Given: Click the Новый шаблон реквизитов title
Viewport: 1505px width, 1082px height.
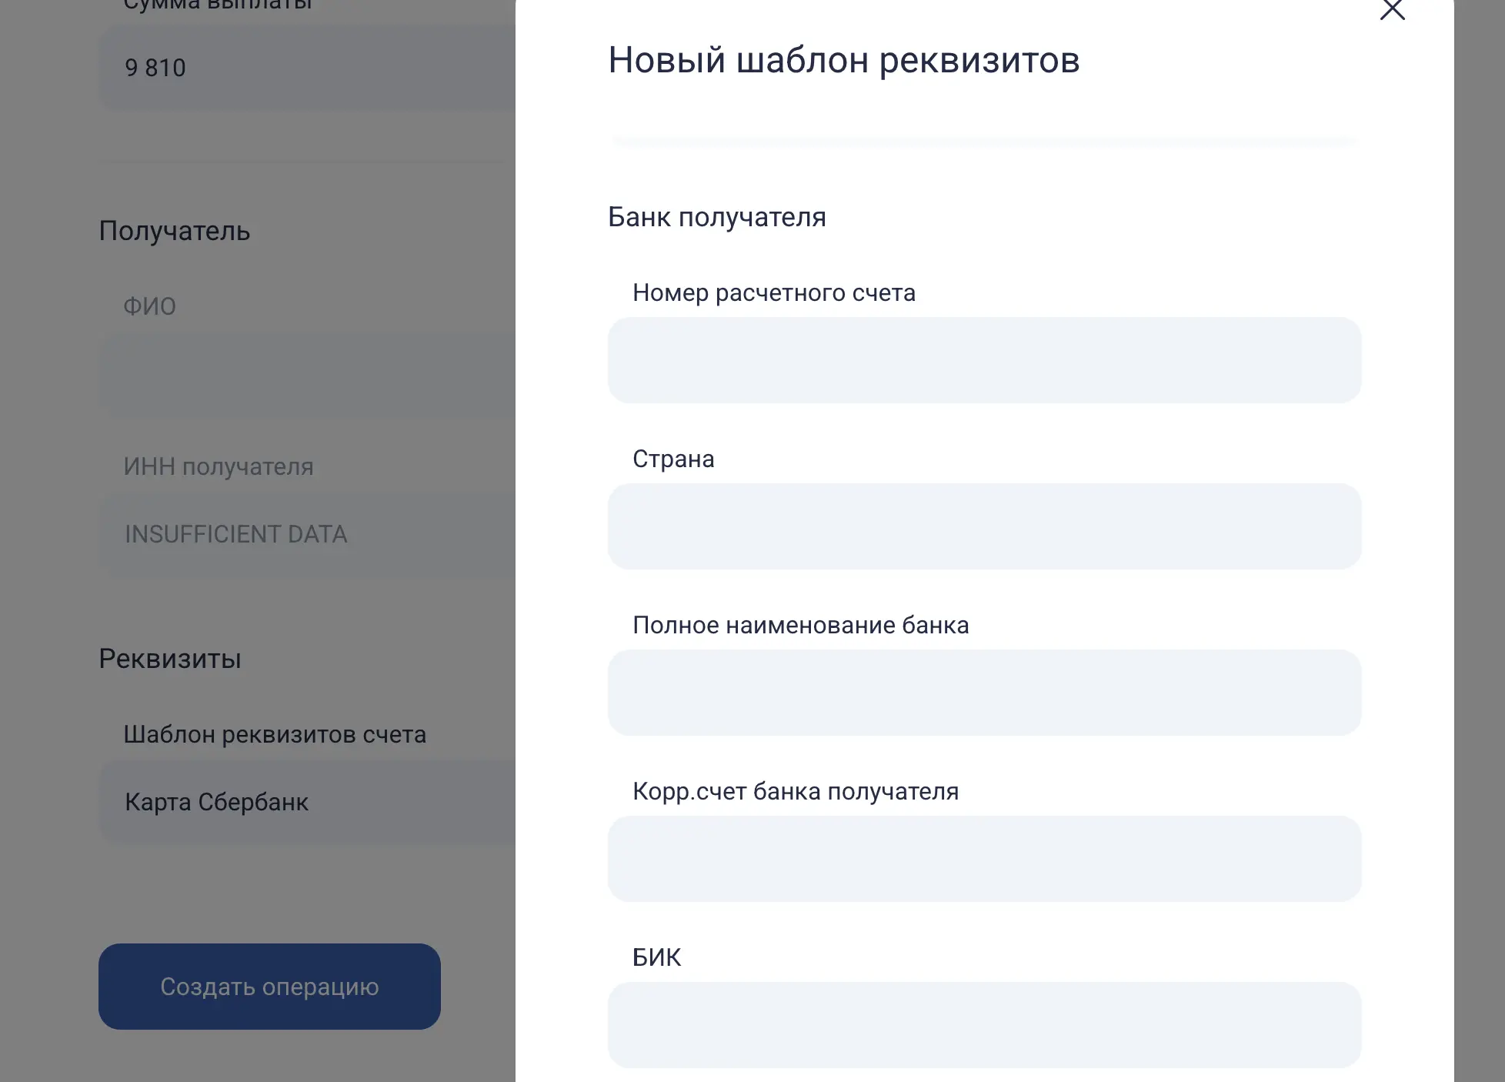Looking at the screenshot, I should click(843, 60).
